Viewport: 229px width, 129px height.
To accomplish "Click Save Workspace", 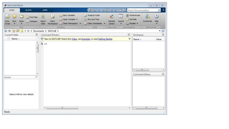I will (x=53, y=19).
